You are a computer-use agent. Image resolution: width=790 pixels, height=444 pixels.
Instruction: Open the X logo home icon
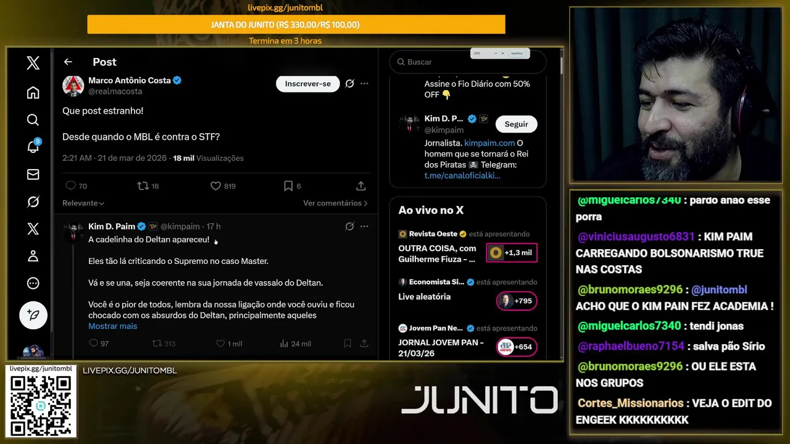(33, 62)
